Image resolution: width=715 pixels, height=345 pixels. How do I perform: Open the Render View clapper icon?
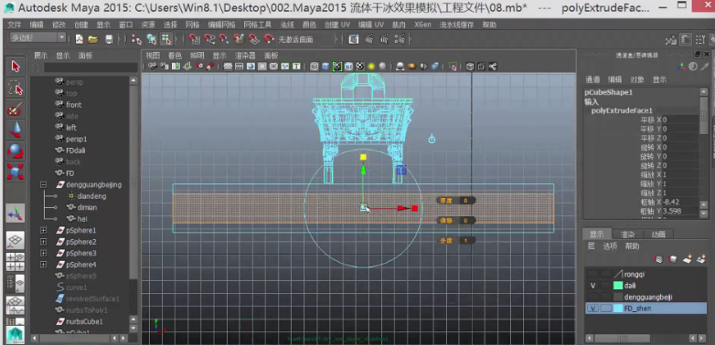(x=354, y=39)
